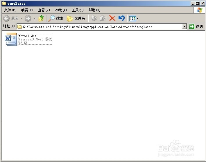Click the Forward arrow icon
This screenshot has height=162, width=206.
(x=28, y=18)
